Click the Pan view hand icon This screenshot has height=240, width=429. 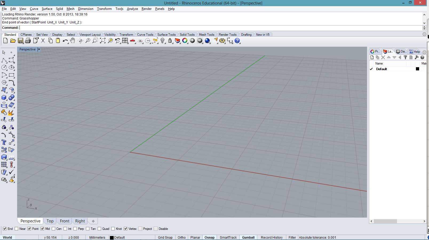point(73,41)
